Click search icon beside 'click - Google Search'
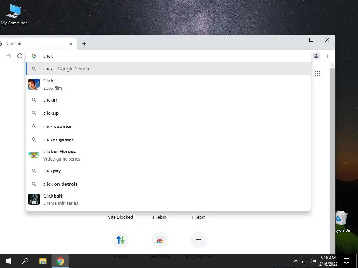Viewport: 358px width, 268px height. coord(34,69)
